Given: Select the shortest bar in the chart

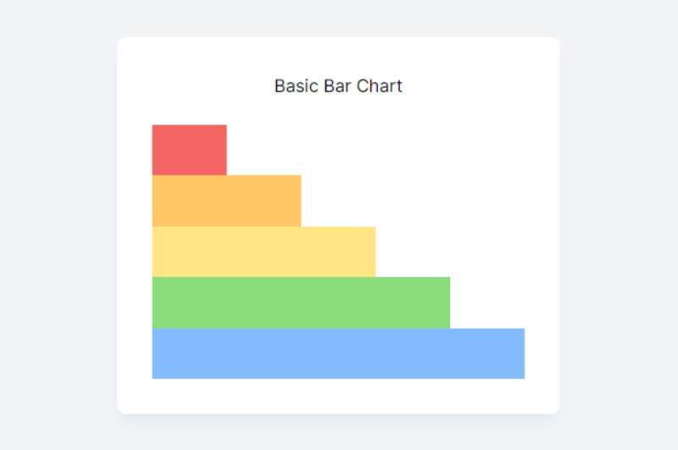Looking at the screenshot, I should (x=189, y=150).
